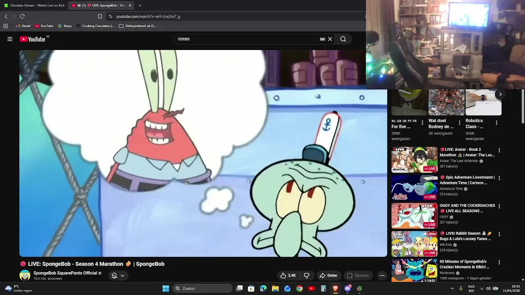Show next shelf videos with the arrow
Viewport: 525px width, 295px height.
[x=500, y=94]
